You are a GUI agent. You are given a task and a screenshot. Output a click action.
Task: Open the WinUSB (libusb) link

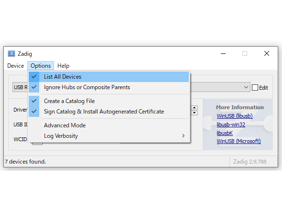(x=235, y=116)
